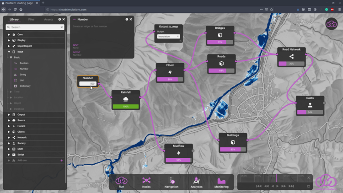Reload the browser page

tap(15, 10)
